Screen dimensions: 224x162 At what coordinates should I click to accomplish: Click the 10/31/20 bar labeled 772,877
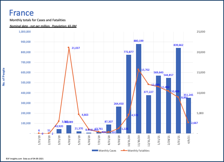point(129,94)
